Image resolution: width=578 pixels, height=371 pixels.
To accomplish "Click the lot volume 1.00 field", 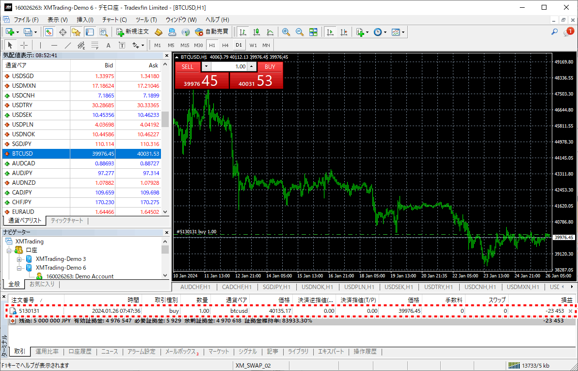I will [x=229, y=67].
